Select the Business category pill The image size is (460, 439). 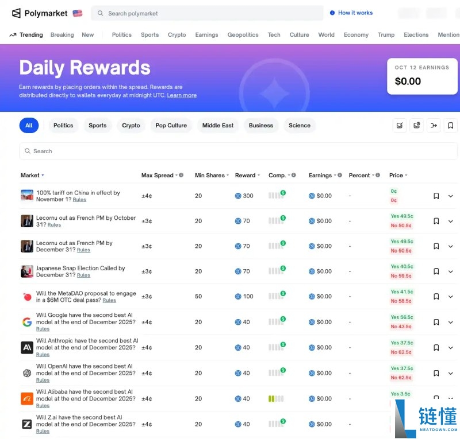pyautogui.click(x=261, y=125)
